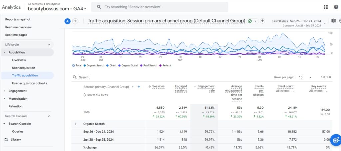341x151 pixels.
Task: Click the Paid Search legend color dot
Action: click(x=141, y=66)
